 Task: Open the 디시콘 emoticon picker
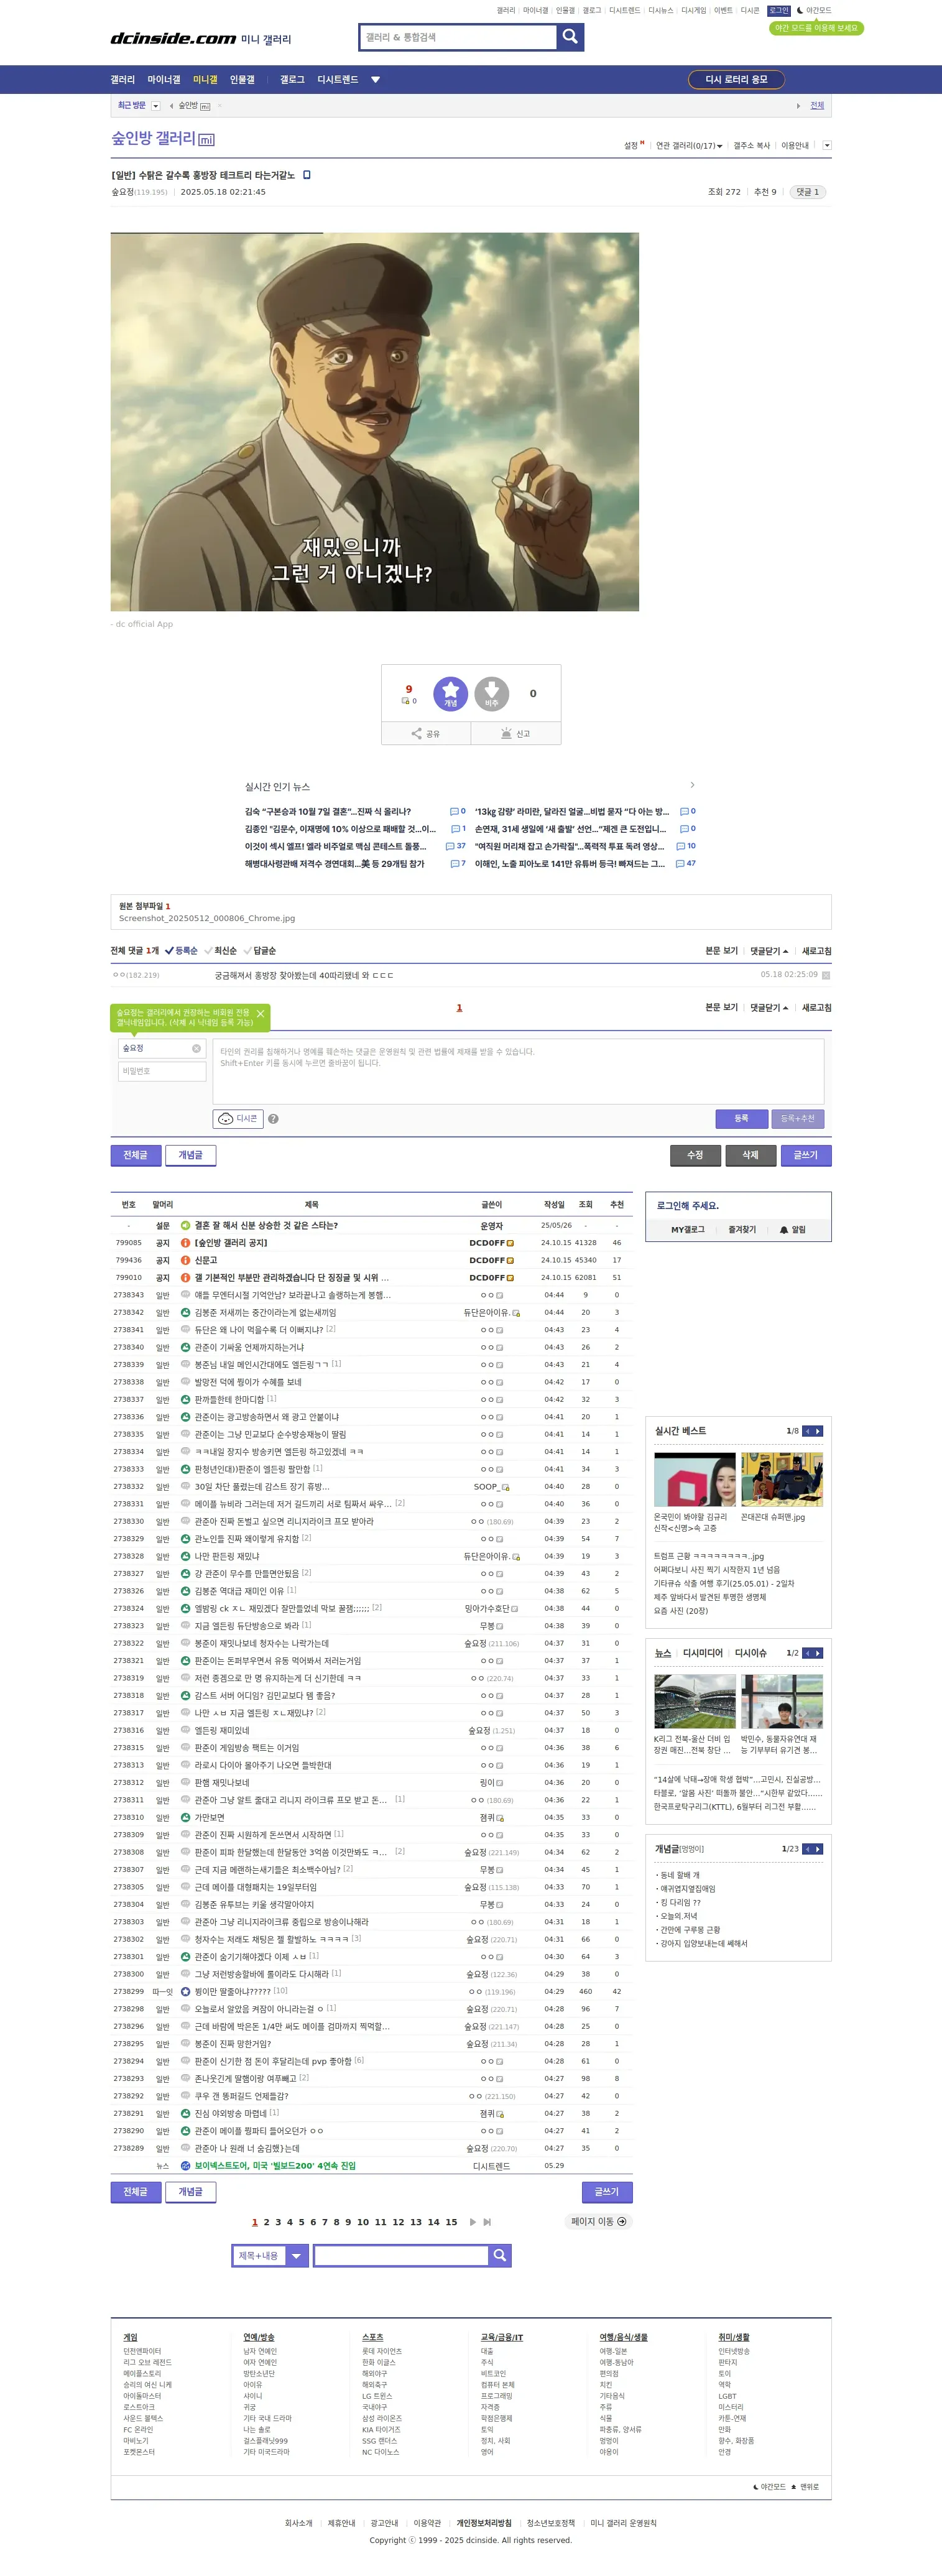coord(238,1119)
